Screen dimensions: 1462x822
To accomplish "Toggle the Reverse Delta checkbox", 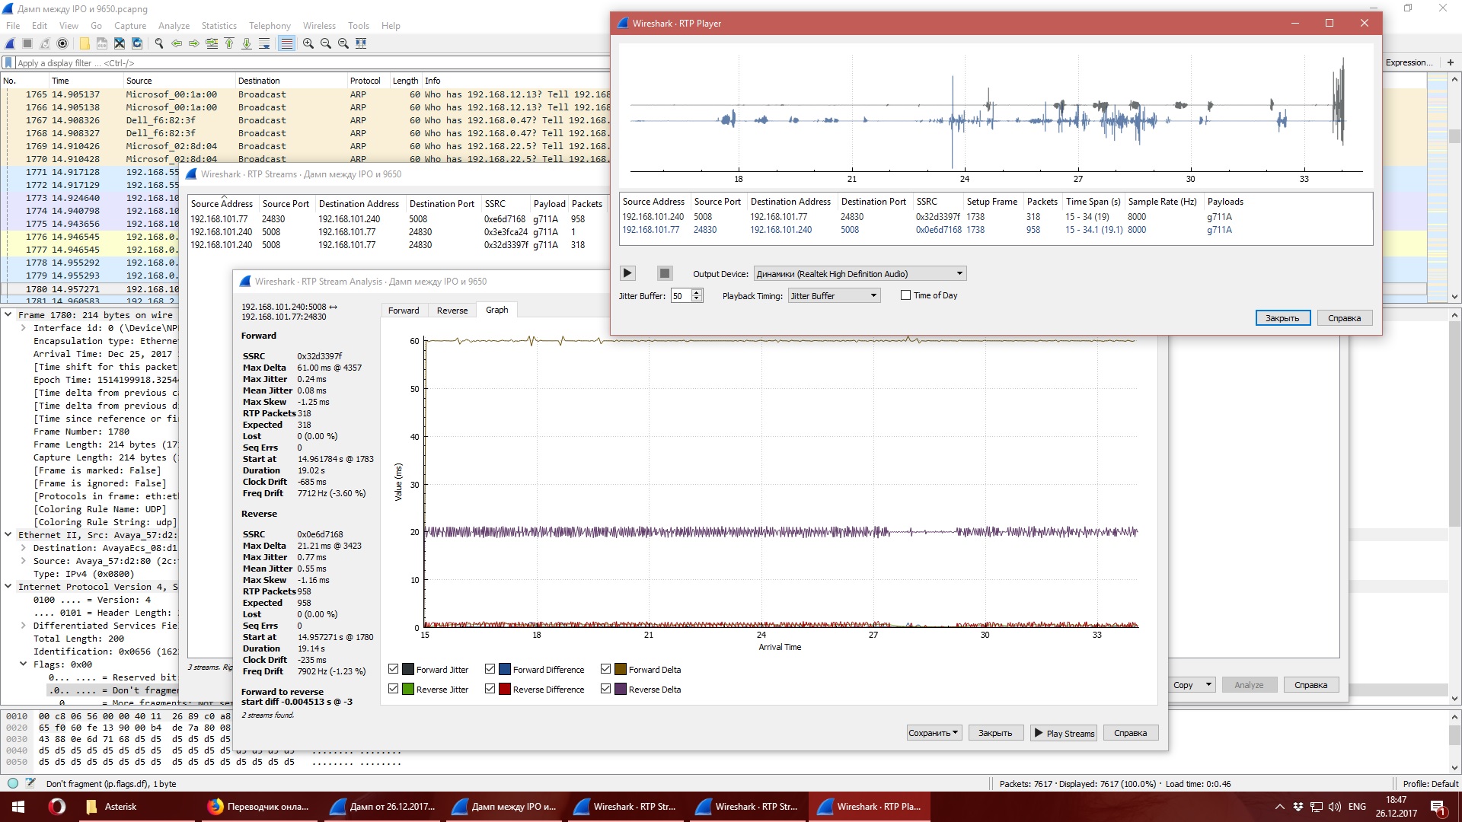I will click(x=606, y=689).
